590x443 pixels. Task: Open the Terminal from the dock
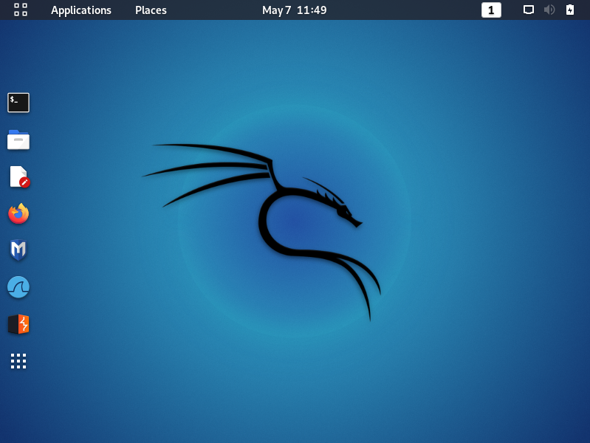(x=18, y=103)
